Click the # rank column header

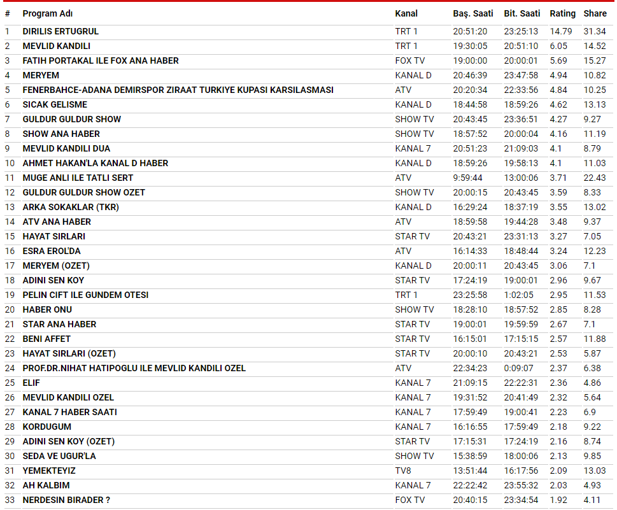tap(7, 13)
